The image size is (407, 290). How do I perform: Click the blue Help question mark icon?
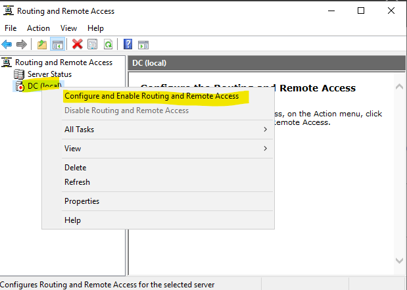(128, 44)
